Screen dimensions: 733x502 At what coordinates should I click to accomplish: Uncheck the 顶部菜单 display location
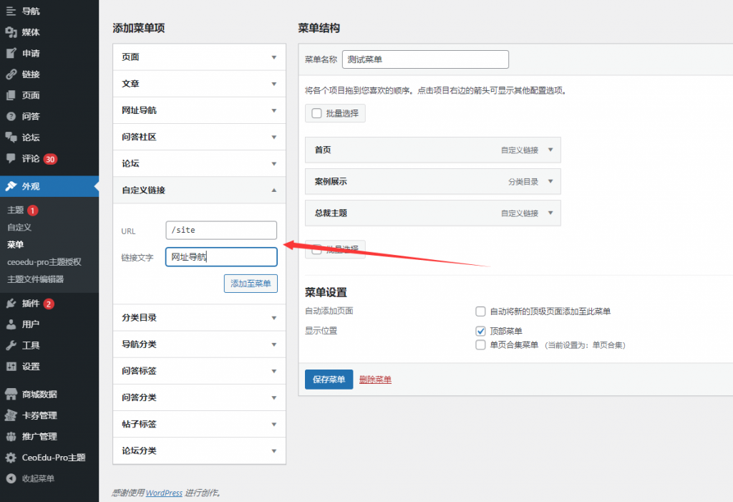tap(481, 331)
